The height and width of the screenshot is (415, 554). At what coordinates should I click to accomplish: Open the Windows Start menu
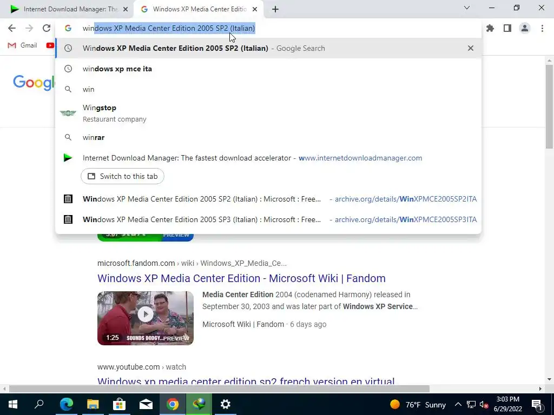pyautogui.click(x=13, y=404)
